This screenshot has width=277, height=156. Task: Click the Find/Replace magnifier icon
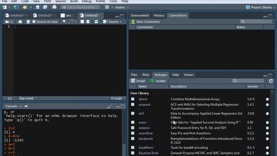(64, 22)
